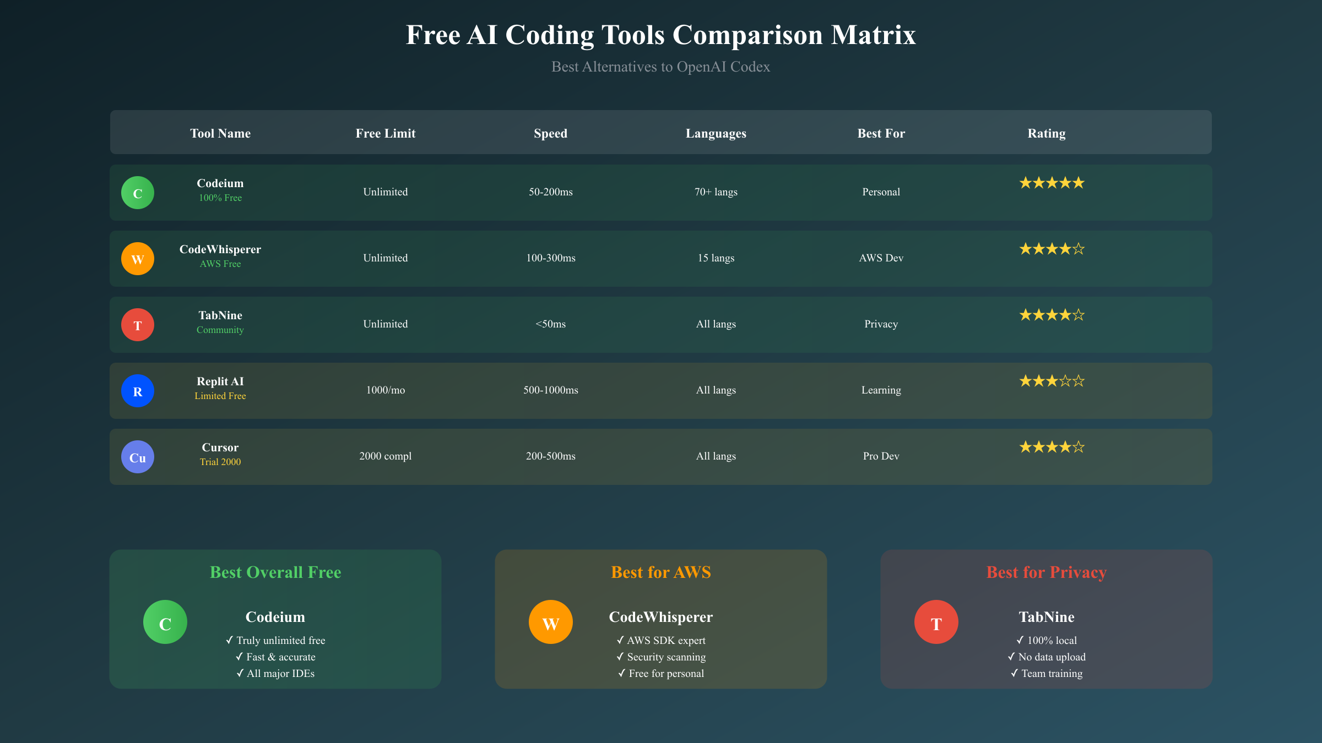Click the large Codeium icon in the Best Overall Free card
Image resolution: width=1322 pixels, height=743 pixels.
pyautogui.click(x=165, y=622)
